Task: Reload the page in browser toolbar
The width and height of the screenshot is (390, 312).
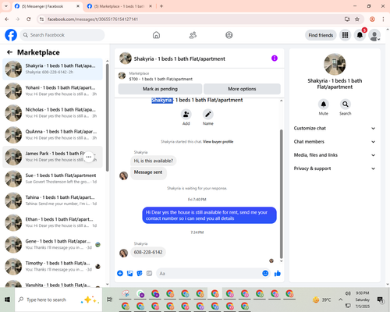Action: [29, 19]
